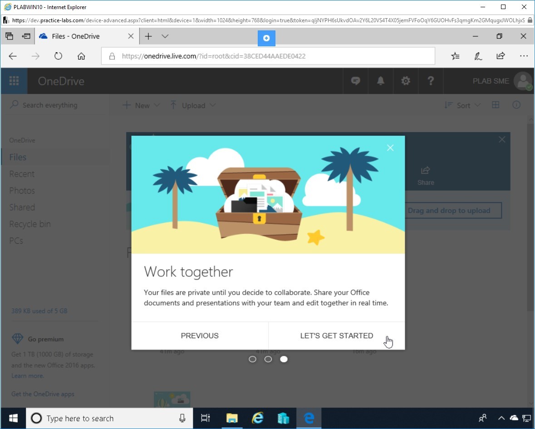Click the taskbar search box
Screen dimensions: 535x429
click(109, 418)
